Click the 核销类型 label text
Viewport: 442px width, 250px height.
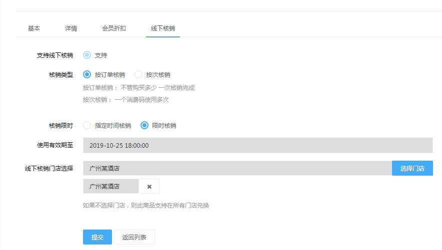click(x=61, y=75)
